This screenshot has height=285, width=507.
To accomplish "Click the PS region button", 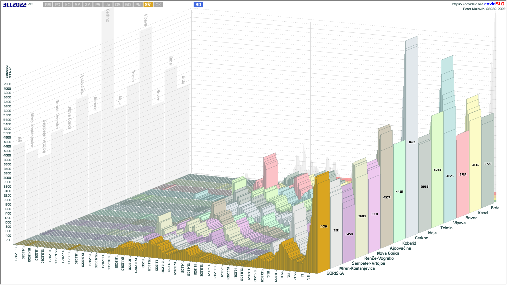I will pyautogui.click(x=98, y=5).
